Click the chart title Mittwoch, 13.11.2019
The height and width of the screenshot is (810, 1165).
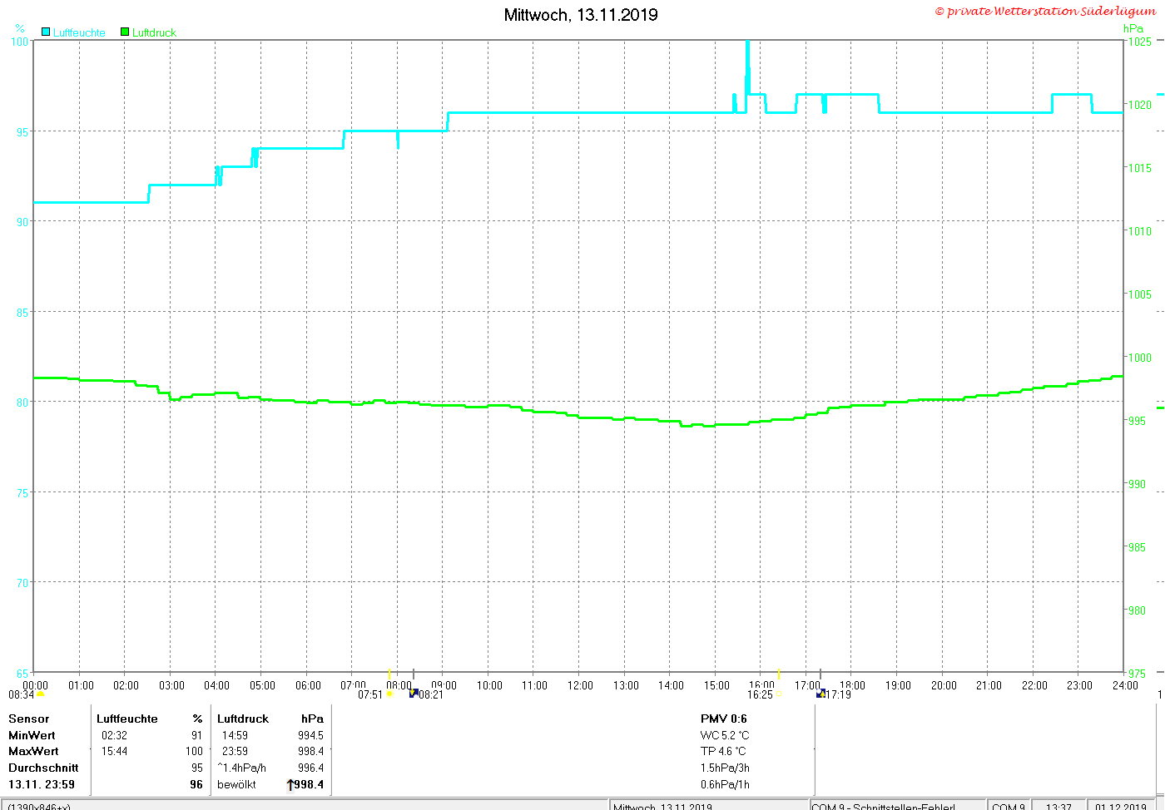[581, 15]
